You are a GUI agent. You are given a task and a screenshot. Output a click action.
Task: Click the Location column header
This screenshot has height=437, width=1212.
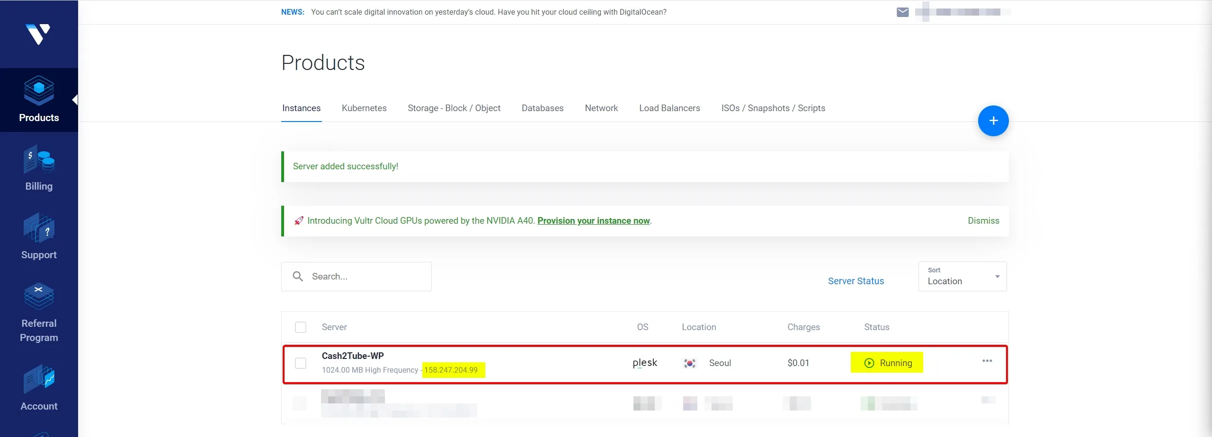(699, 327)
